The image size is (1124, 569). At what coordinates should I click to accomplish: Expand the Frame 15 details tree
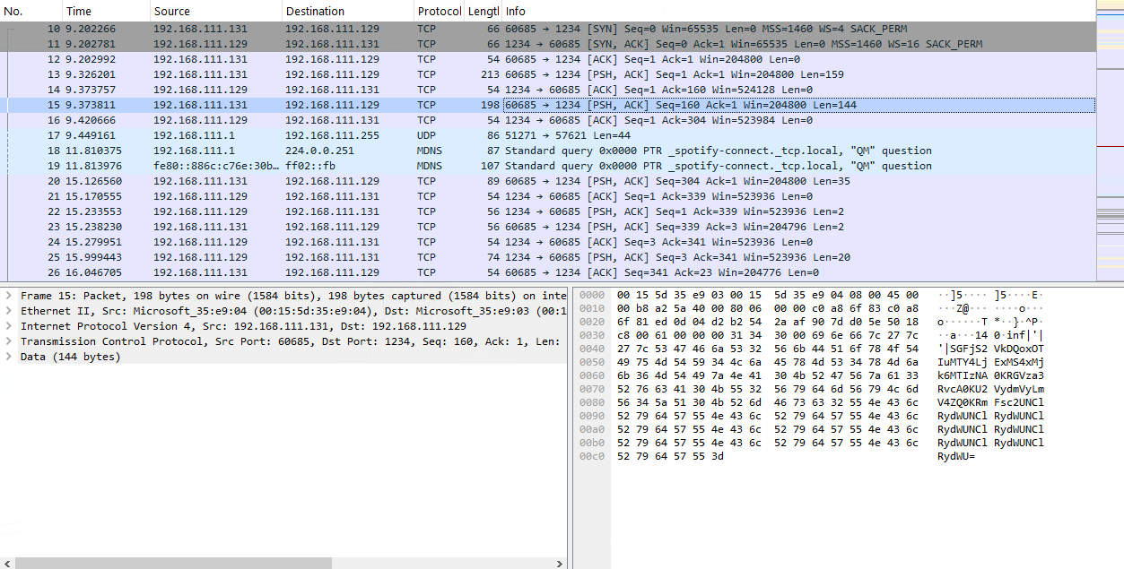tap(8, 296)
